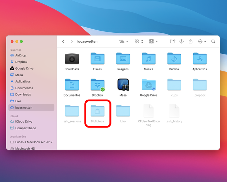Click the Localizações section header
Screen dimensions: 227x182
(x=18, y=136)
